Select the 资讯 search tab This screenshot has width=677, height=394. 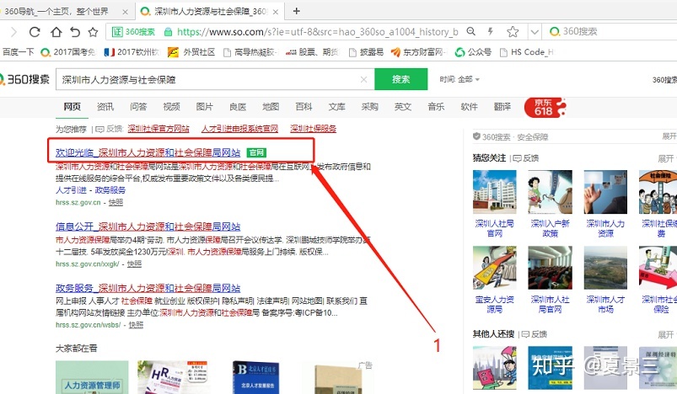click(105, 106)
